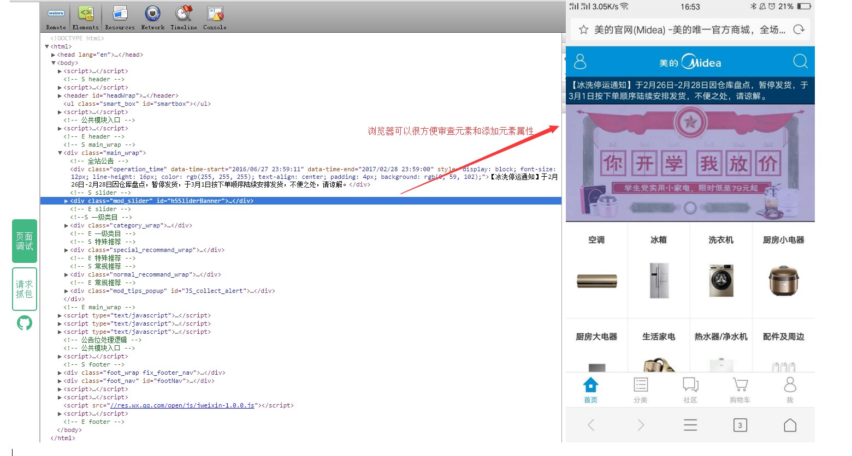The height and width of the screenshot is (456, 852).
Task: Select the Remote panel icon
Action: pos(56,17)
